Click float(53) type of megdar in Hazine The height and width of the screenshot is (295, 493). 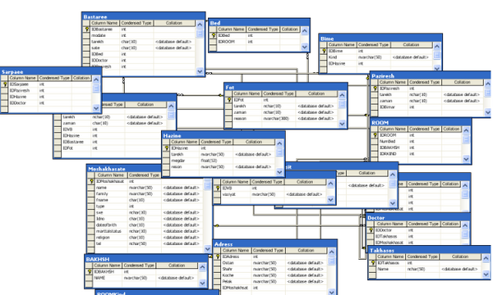tap(209, 161)
